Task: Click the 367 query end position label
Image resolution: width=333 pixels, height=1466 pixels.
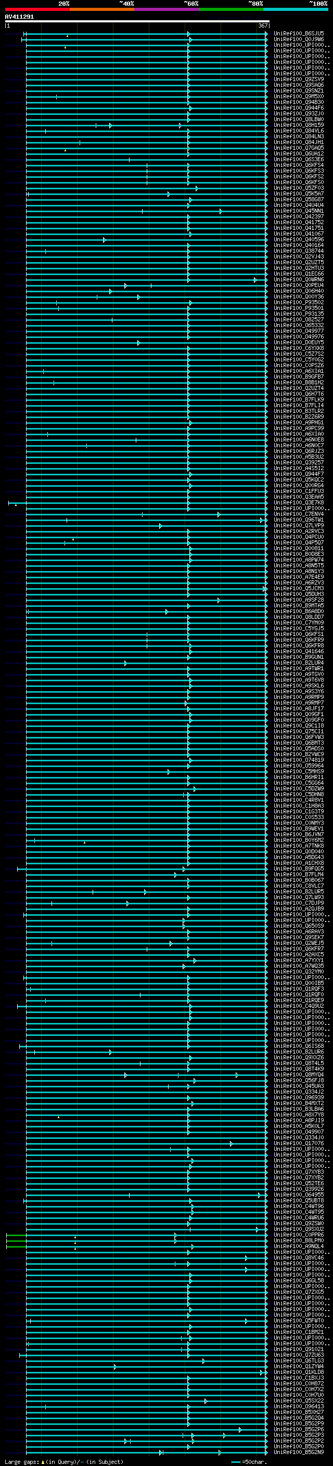Action: [263, 25]
